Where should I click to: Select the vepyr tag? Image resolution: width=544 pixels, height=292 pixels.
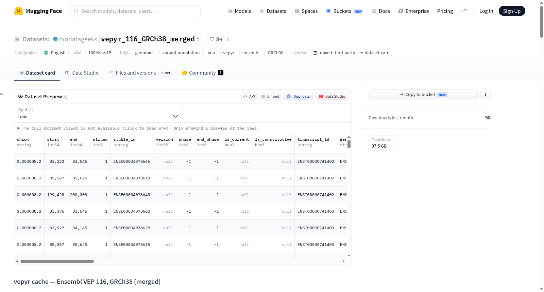[x=229, y=53]
